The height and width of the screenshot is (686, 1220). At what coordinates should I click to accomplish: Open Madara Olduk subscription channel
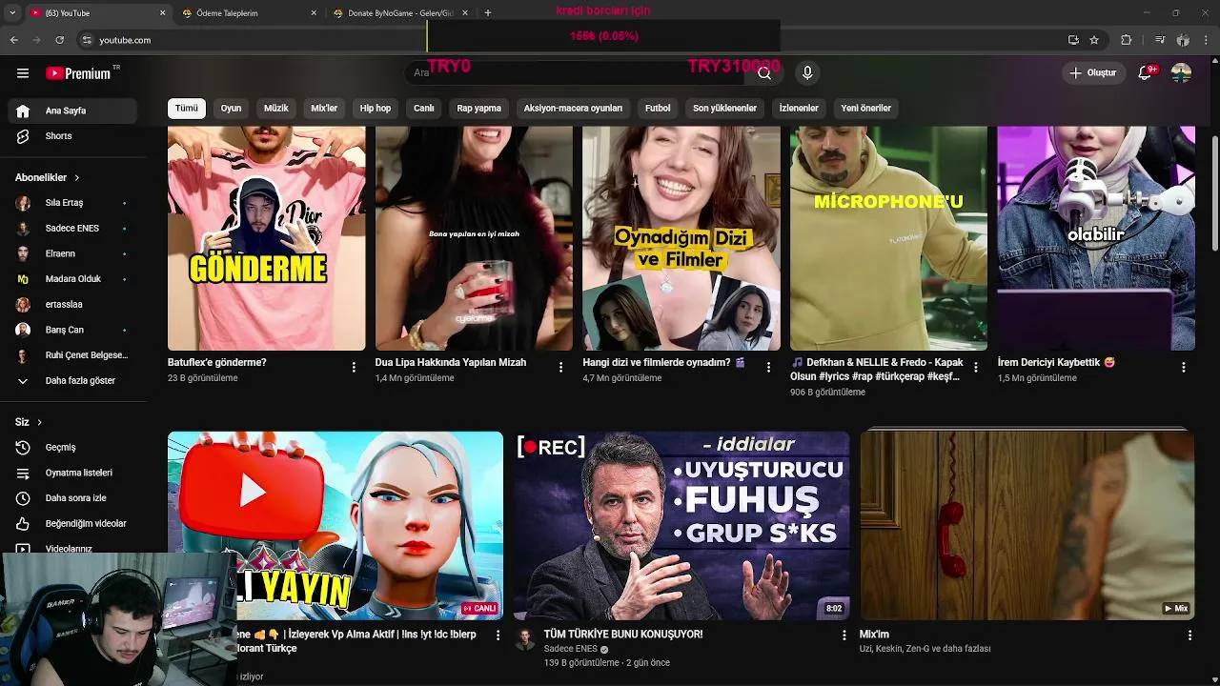(x=72, y=279)
